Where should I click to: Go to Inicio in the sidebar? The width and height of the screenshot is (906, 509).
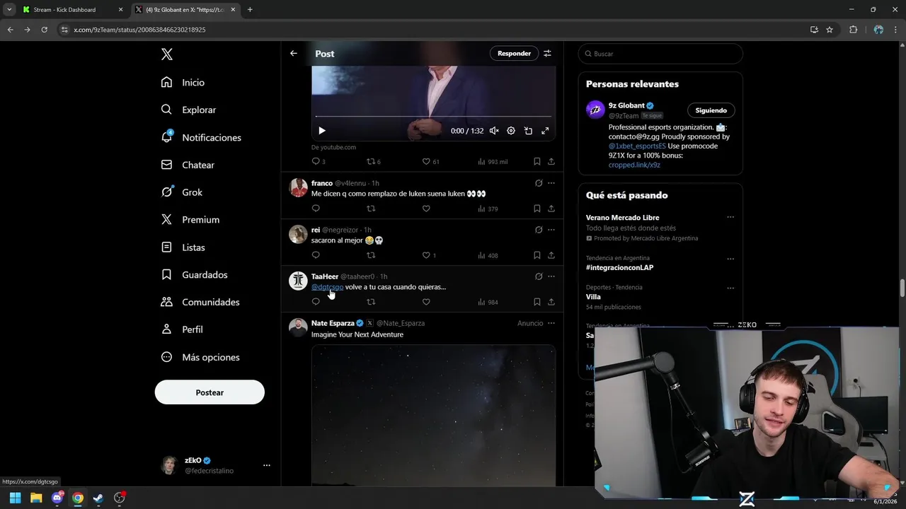point(183,83)
